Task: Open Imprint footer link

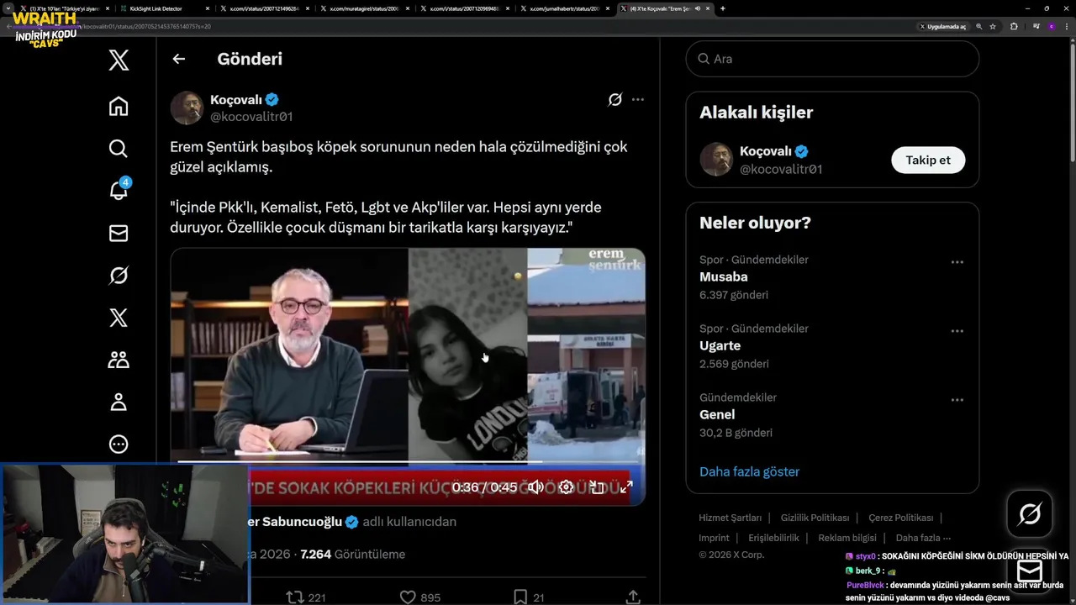Action: [x=714, y=538]
